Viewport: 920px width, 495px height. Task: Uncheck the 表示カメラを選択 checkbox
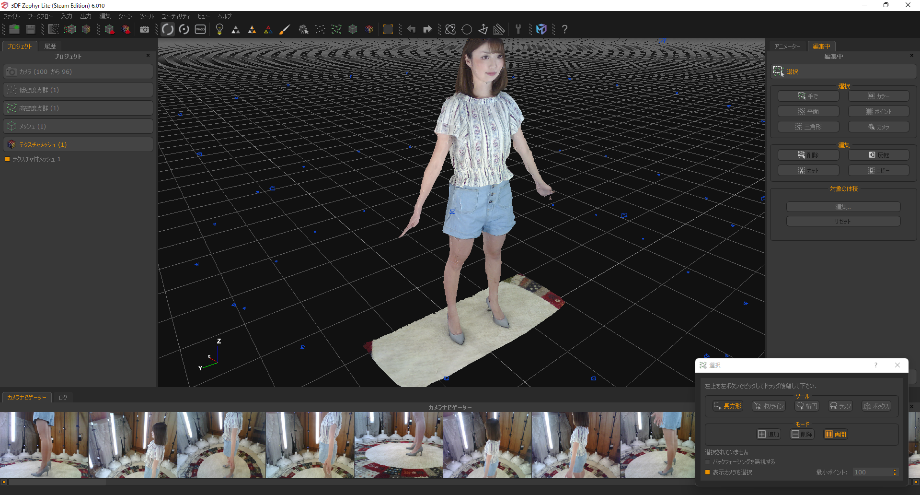pyautogui.click(x=708, y=472)
